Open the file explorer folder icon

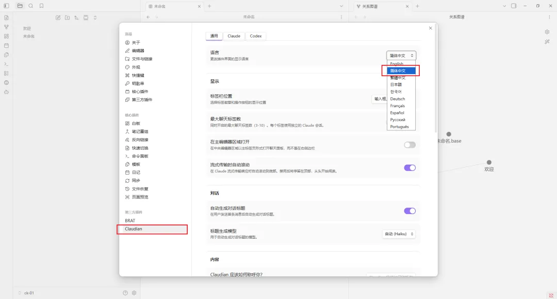pyautogui.click(x=20, y=6)
